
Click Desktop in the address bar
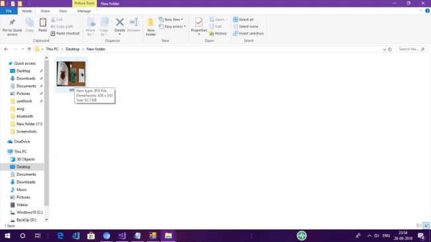pos(72,49)
